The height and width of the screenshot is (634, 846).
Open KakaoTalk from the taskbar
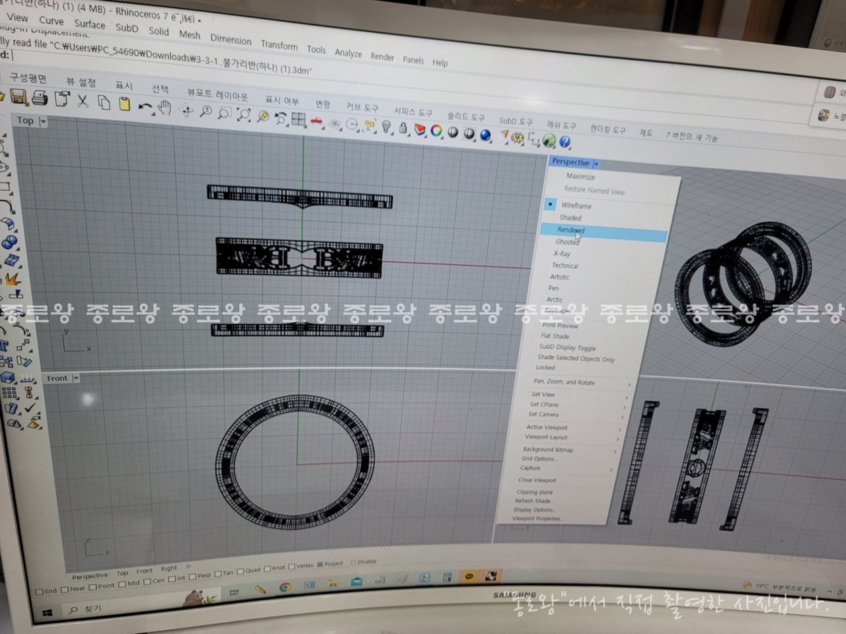(x=469, y=577)
